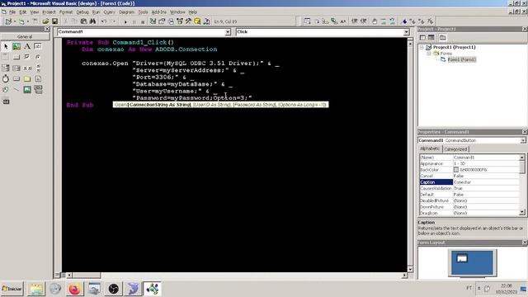528x297 pixels.
Task: Select Form1 (Form1) in project tree
Action: (x=461, y=59)
